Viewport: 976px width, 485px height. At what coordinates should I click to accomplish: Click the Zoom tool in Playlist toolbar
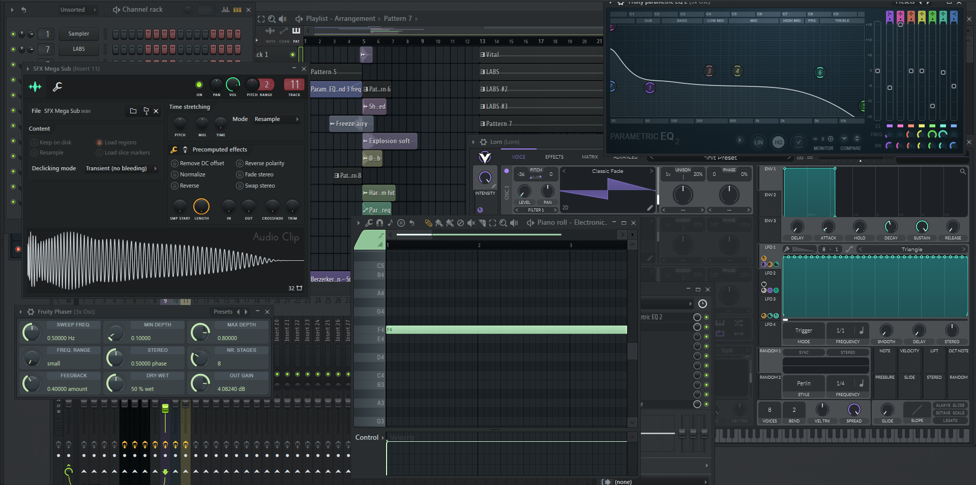(272, 19)
